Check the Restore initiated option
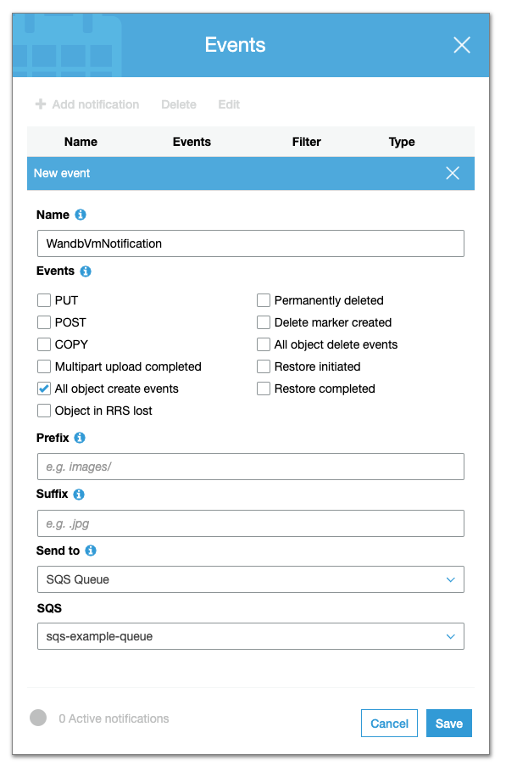506x777 pixels. click(264, 366)
